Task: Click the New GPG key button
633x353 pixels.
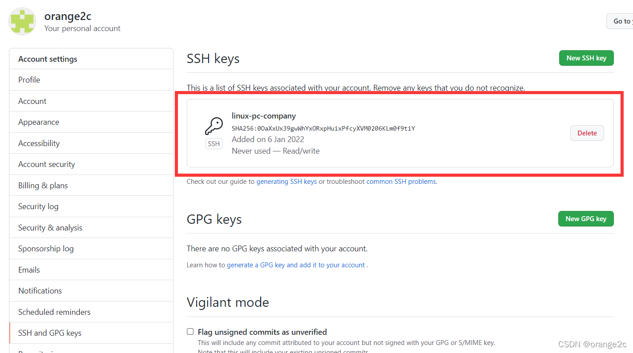Action: tap(586, 218)
